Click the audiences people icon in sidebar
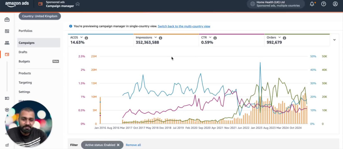Screen dimensions: 343x149 point(7,43)
